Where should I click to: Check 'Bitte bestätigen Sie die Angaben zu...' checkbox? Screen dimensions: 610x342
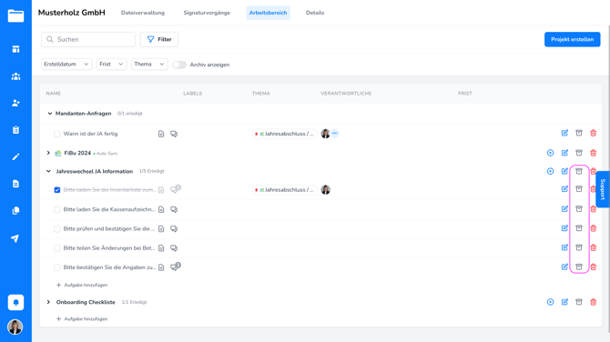[57, 267]
